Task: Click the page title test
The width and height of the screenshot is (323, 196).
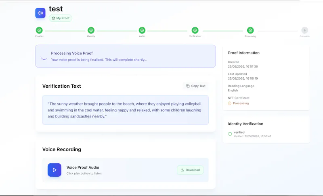Action: (56, 9)
